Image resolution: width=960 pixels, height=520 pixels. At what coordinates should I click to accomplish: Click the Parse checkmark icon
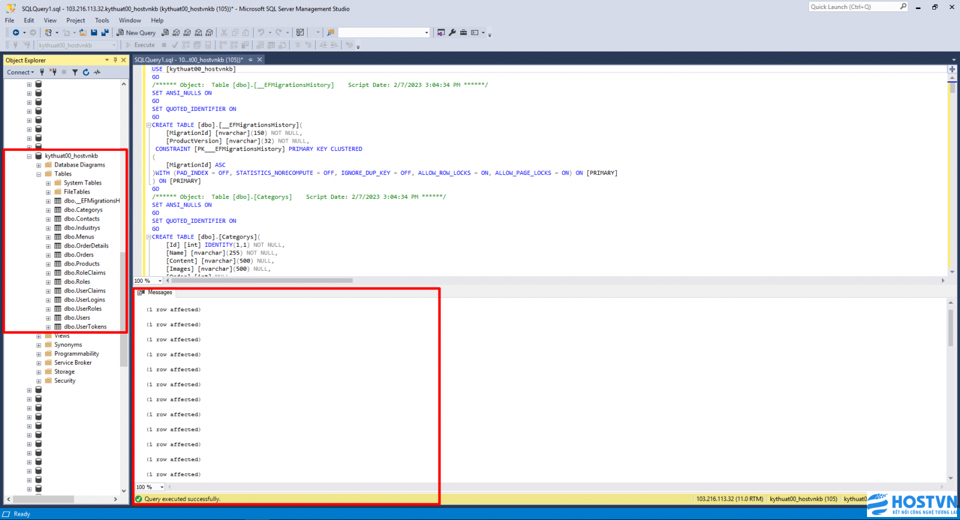tap(175, 45)
